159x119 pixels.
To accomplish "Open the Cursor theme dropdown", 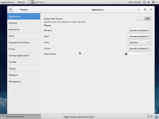I will pos(139,48).
